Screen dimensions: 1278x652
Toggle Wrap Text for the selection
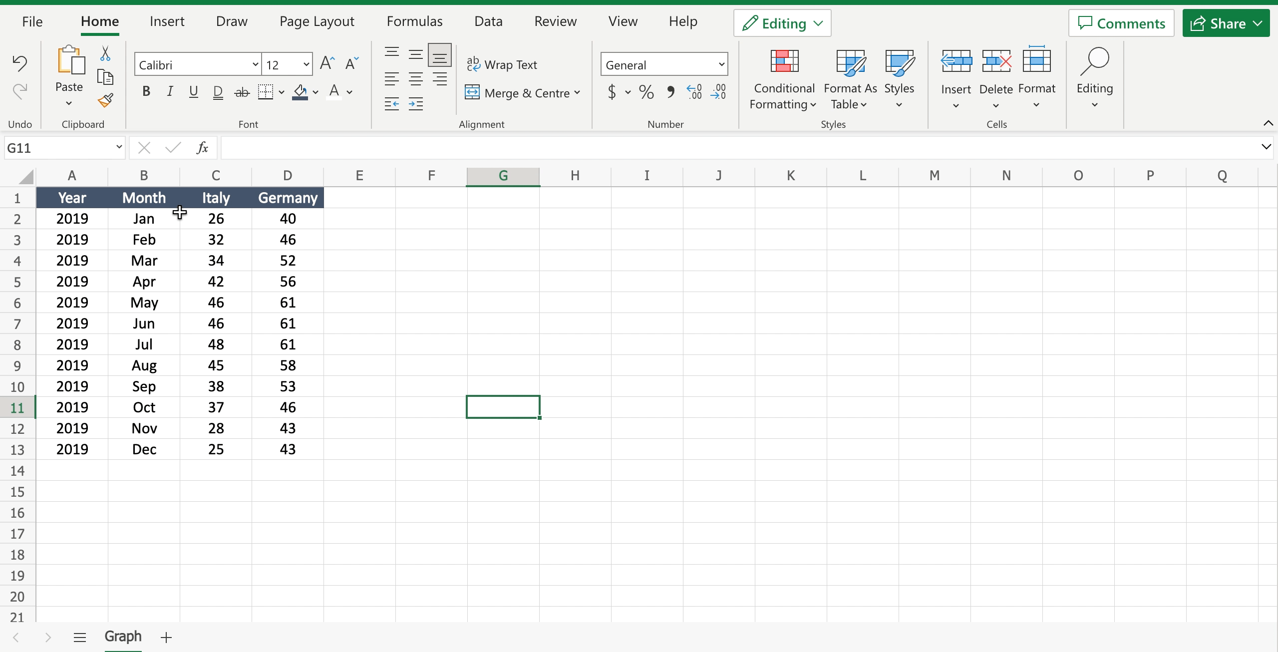[502, 64]
